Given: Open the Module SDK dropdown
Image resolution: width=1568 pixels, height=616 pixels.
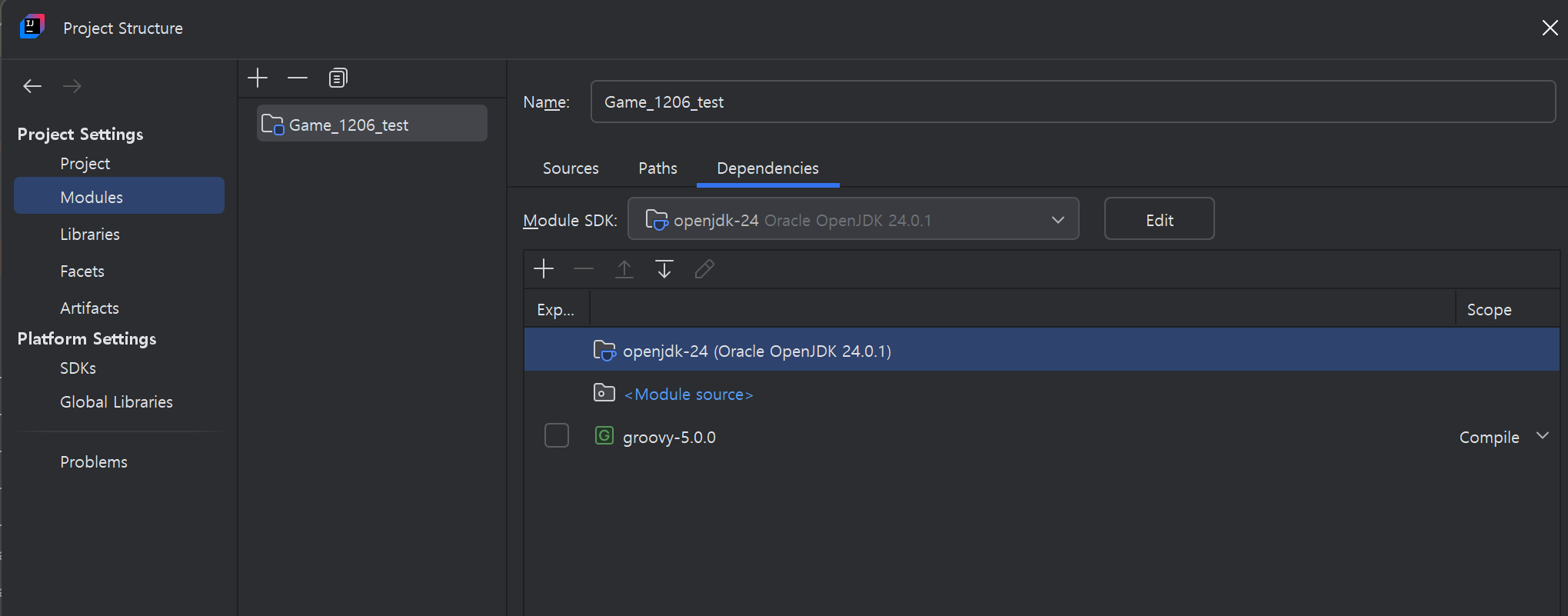Looking at the screenshot, I should click(854, 219).
